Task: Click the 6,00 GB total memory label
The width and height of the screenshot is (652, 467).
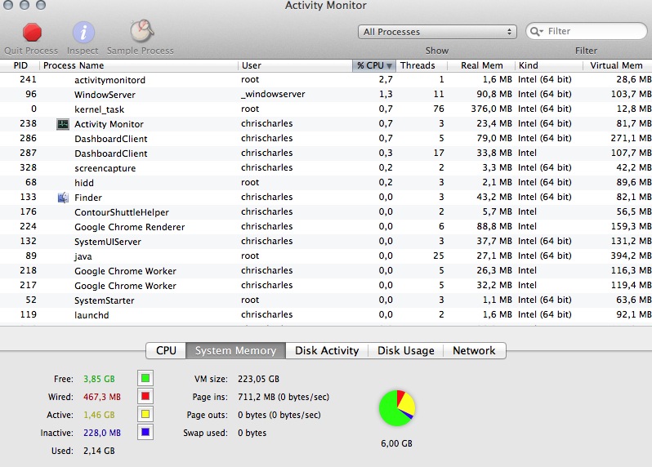Action: (396, 443)
